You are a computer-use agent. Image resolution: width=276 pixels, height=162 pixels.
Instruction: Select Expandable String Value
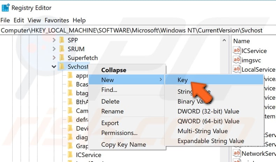(211, 141)
